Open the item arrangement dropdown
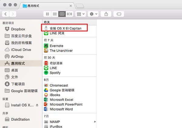The image size is (182, 128). tap(81, 14)
